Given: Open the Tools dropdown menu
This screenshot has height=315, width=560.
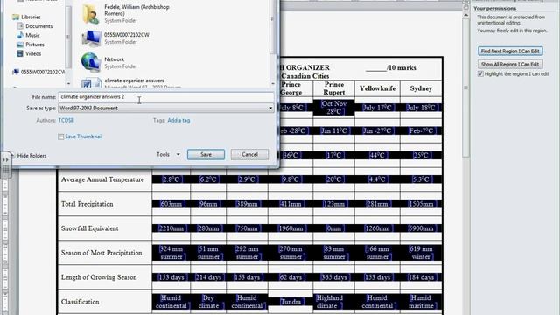Looking at the screenshot, I should coord(168,154).
